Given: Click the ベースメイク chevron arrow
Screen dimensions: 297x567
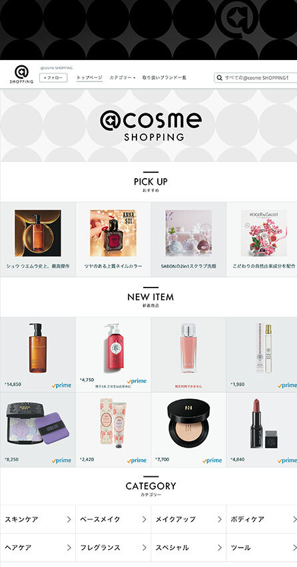Looking at the screenshot, I should pos(145,519).
